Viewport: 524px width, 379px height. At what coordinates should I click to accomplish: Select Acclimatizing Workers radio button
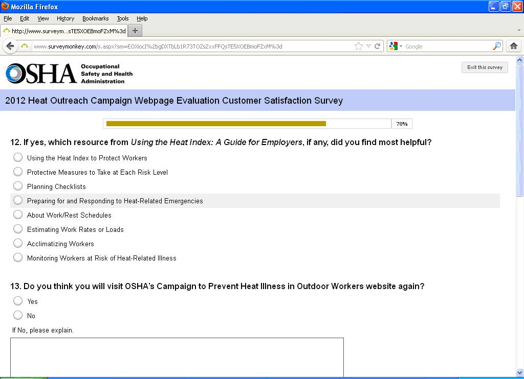18,244
